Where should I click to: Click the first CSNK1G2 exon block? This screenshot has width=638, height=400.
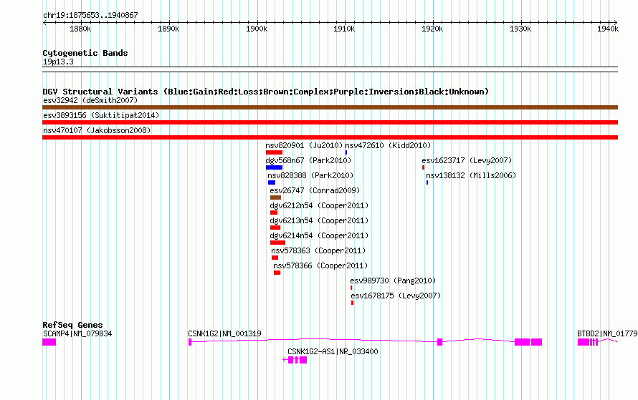coord(190,342)
